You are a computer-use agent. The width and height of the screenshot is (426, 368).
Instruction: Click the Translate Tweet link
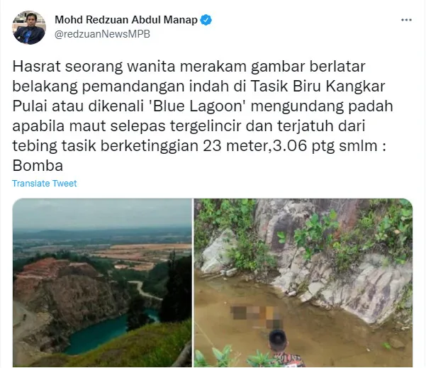pyautogui.click(x=44, y=184)
